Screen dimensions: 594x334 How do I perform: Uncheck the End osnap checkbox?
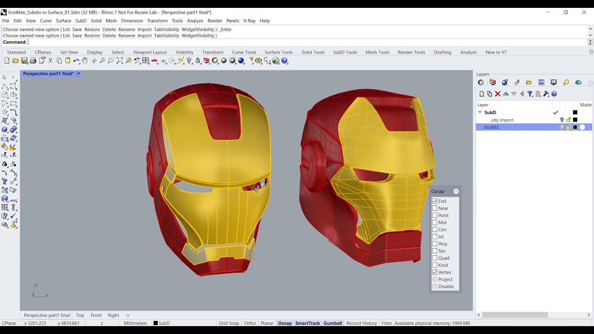(435, 201)
